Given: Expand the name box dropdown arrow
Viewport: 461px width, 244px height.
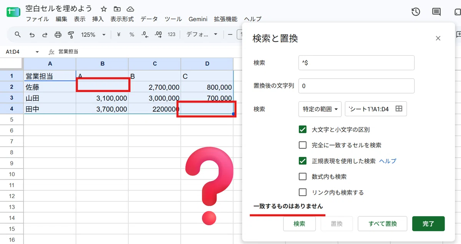Looking at the screenshot, I should click(37, 52).
